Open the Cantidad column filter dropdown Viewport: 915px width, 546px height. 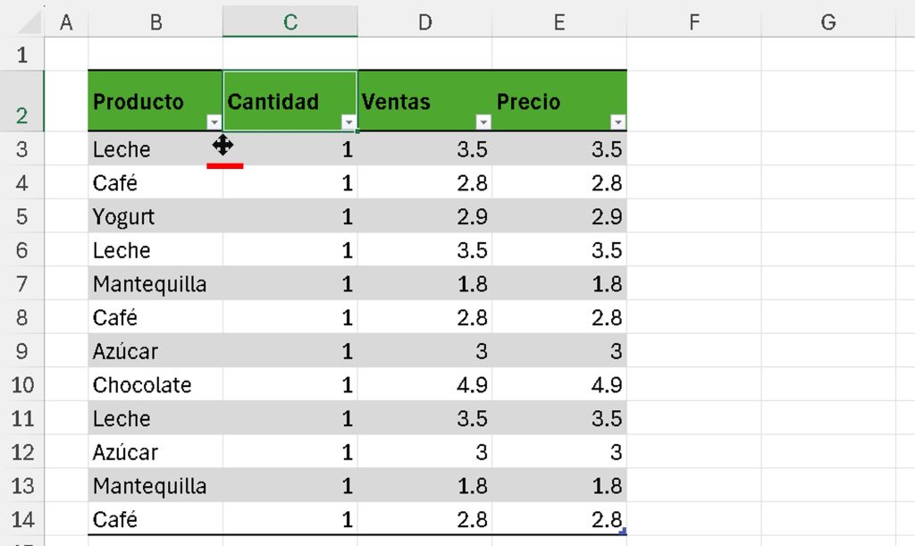pos(348,122)
